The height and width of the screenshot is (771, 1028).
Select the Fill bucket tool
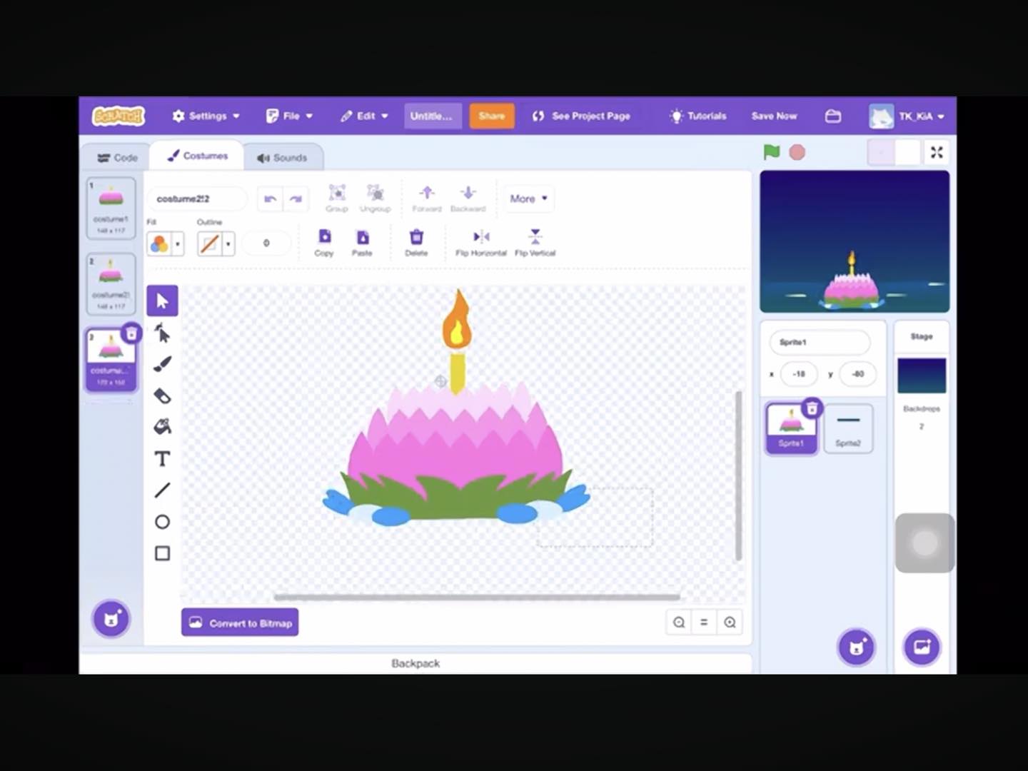[x=162, y=427]
